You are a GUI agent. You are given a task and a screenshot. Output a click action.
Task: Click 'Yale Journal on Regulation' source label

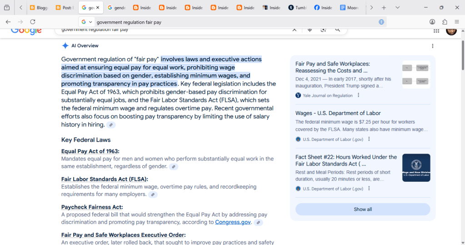[327, 95]
